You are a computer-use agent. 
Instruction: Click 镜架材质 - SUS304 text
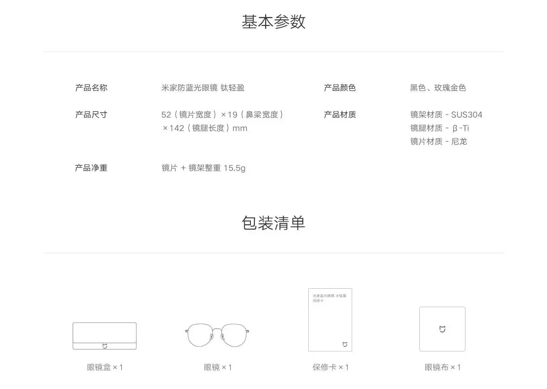[x=446, y=115]
